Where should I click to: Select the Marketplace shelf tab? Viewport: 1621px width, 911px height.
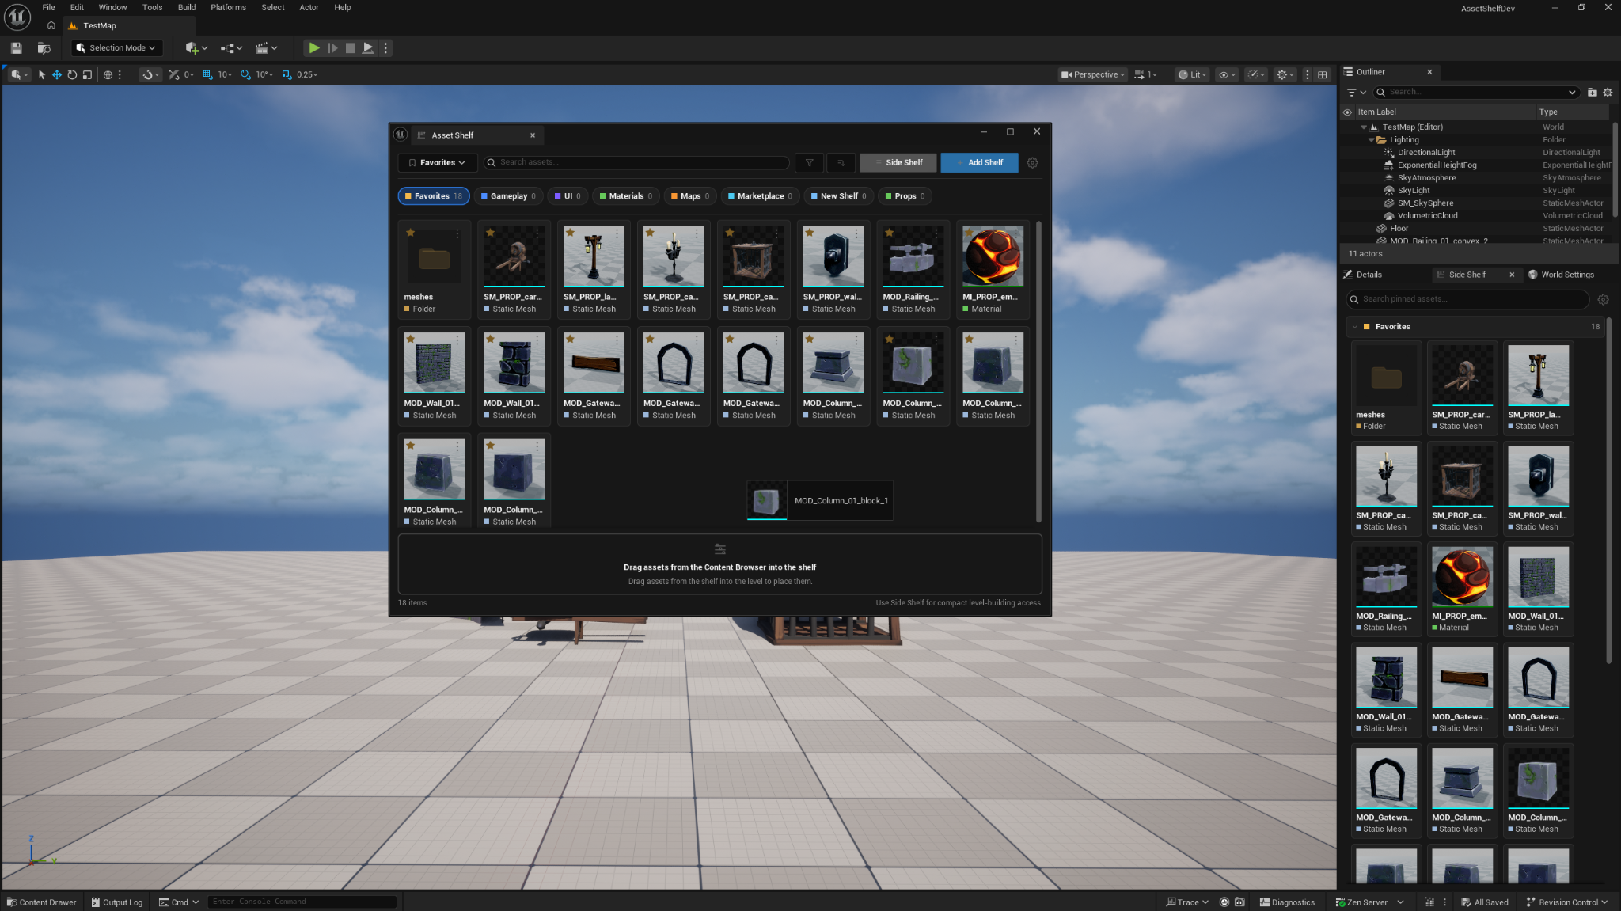pyautogui.click(x=760, y=196)
